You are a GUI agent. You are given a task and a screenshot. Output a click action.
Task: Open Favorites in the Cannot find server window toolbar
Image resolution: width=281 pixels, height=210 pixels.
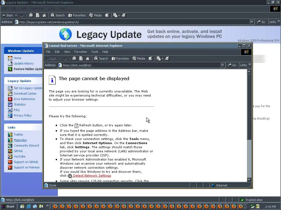[120, 59]
